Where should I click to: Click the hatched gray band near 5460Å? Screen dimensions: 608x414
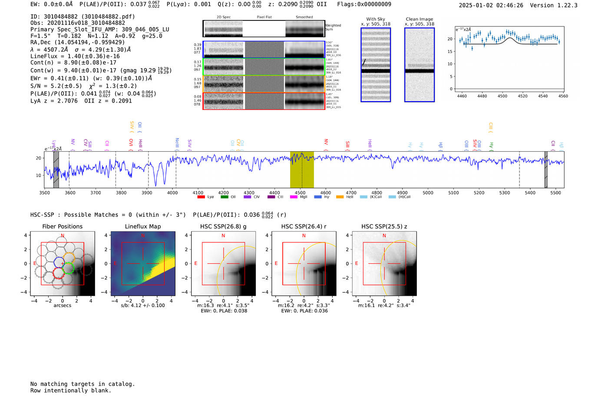point(546,170)
